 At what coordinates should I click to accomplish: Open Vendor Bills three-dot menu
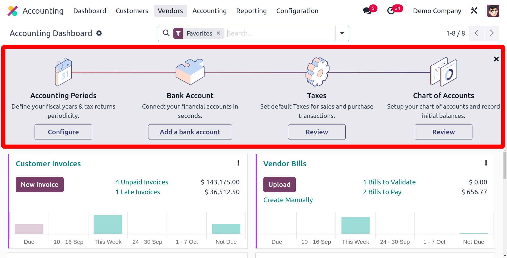coord(486,163)
